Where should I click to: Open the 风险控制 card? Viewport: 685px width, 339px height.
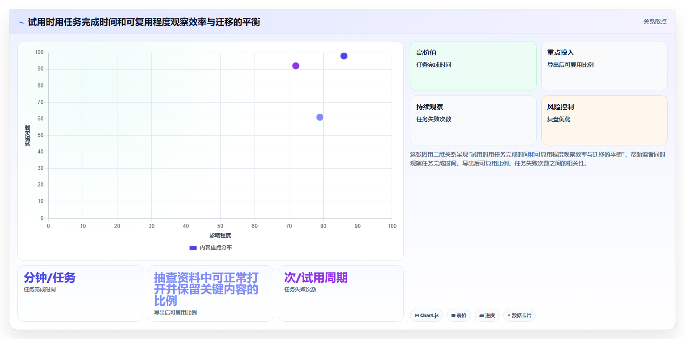604,120
